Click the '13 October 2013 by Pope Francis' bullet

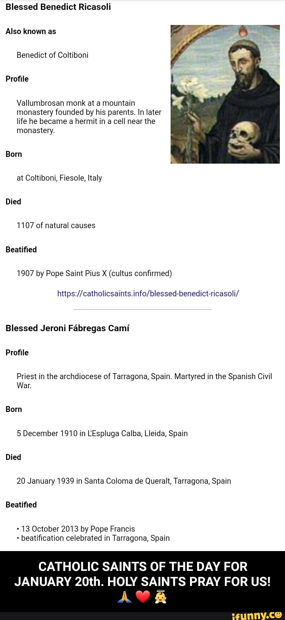78,529
